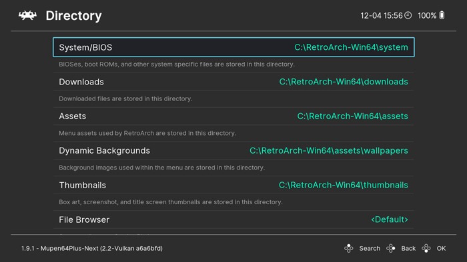The image size is (467, 262).
Task: Select the Search label in footer
Action: (x=370, y=248)
